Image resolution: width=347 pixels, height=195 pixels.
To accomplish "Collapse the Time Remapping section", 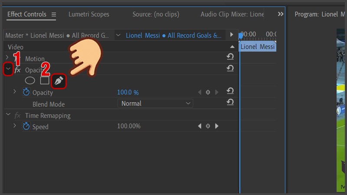I will (8, 115).
